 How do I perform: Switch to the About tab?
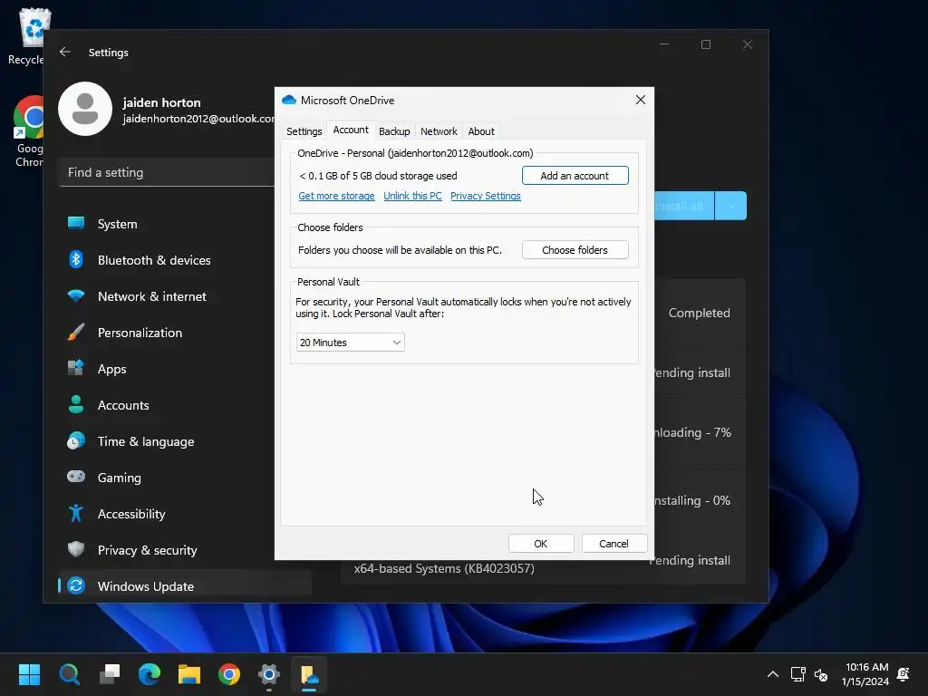click(481, 131)
